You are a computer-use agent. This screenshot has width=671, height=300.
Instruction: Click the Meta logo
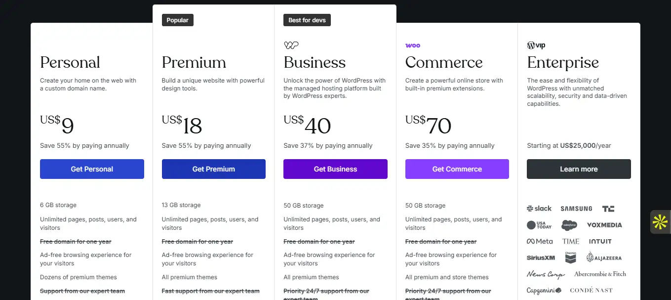[x=540, y=242]
